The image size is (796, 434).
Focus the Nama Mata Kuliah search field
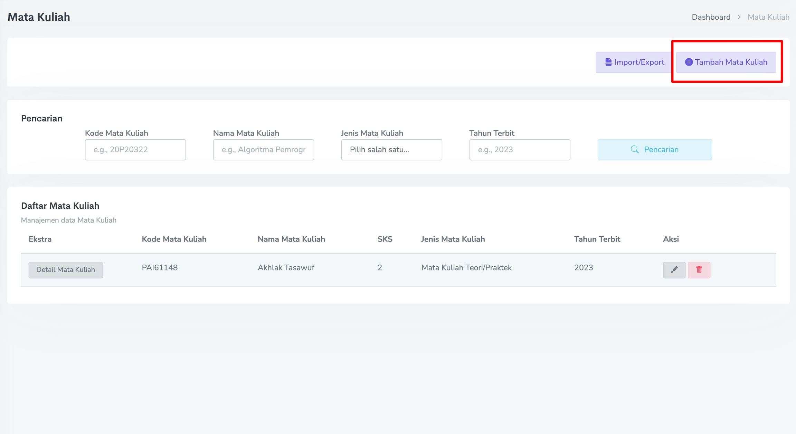click(263, 149)
